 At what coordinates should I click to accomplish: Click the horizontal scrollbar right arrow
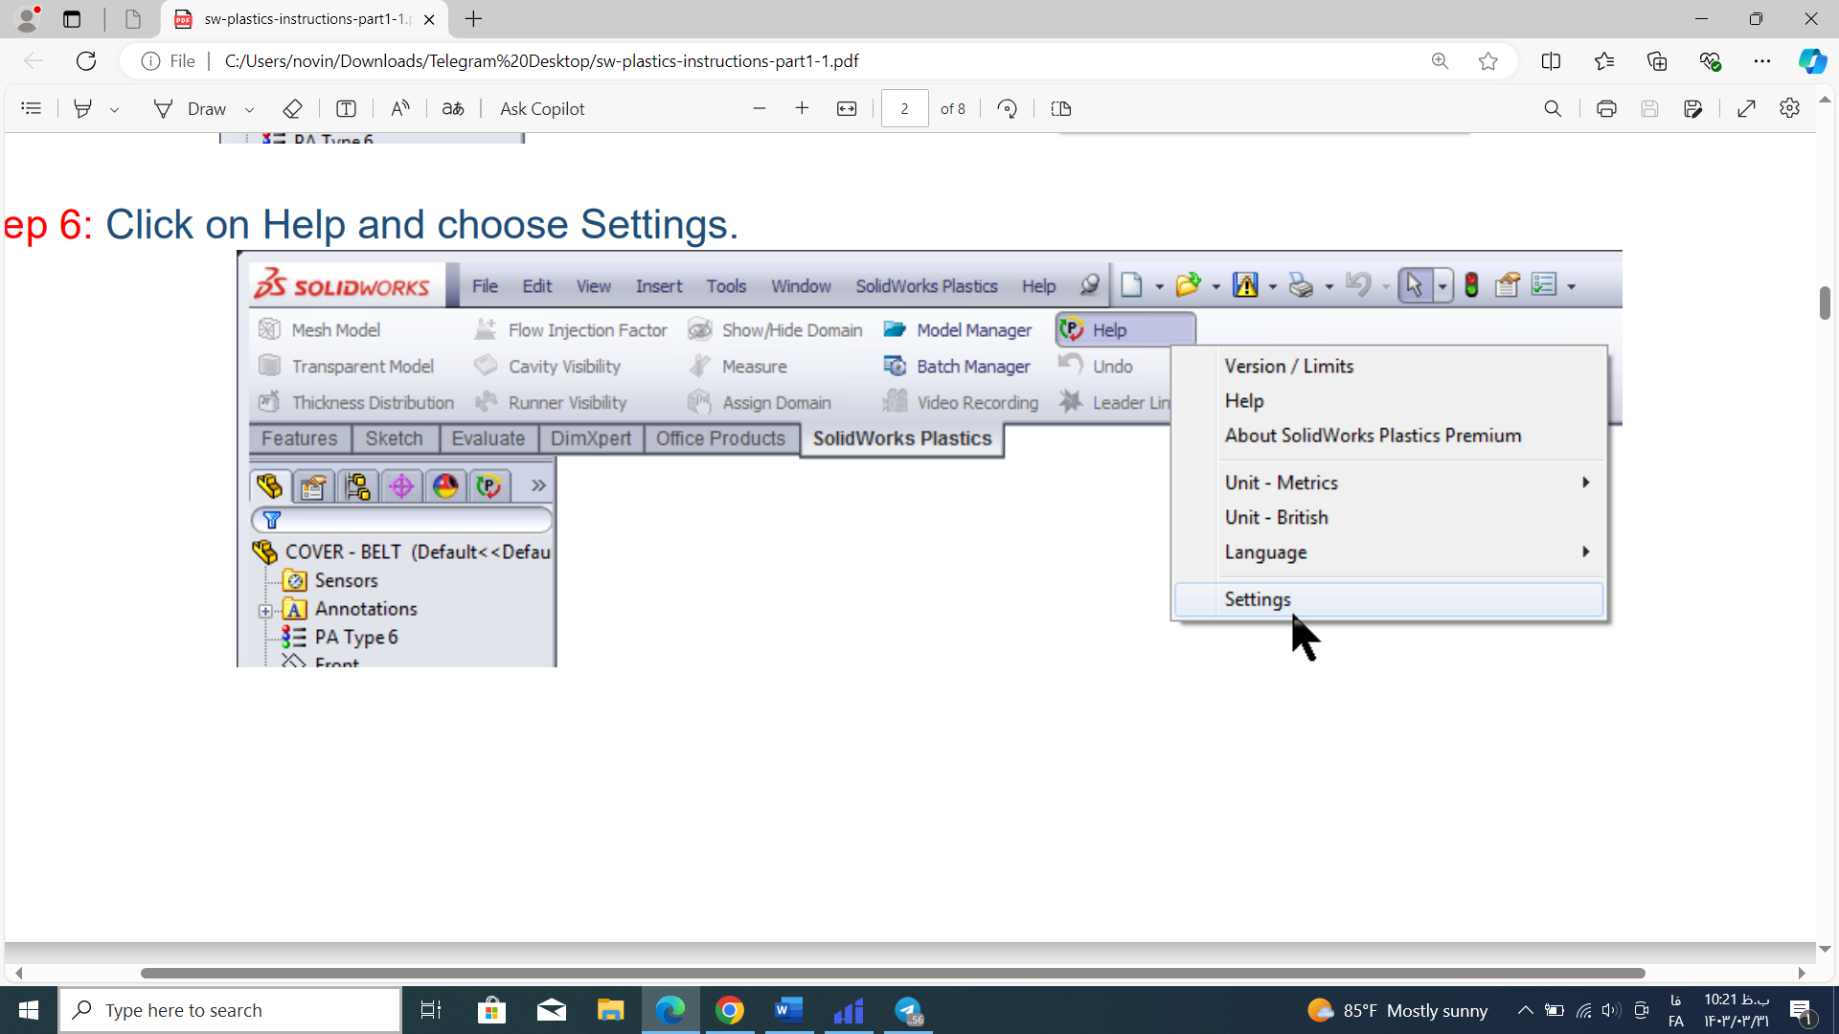click(x=1802, y=973)
